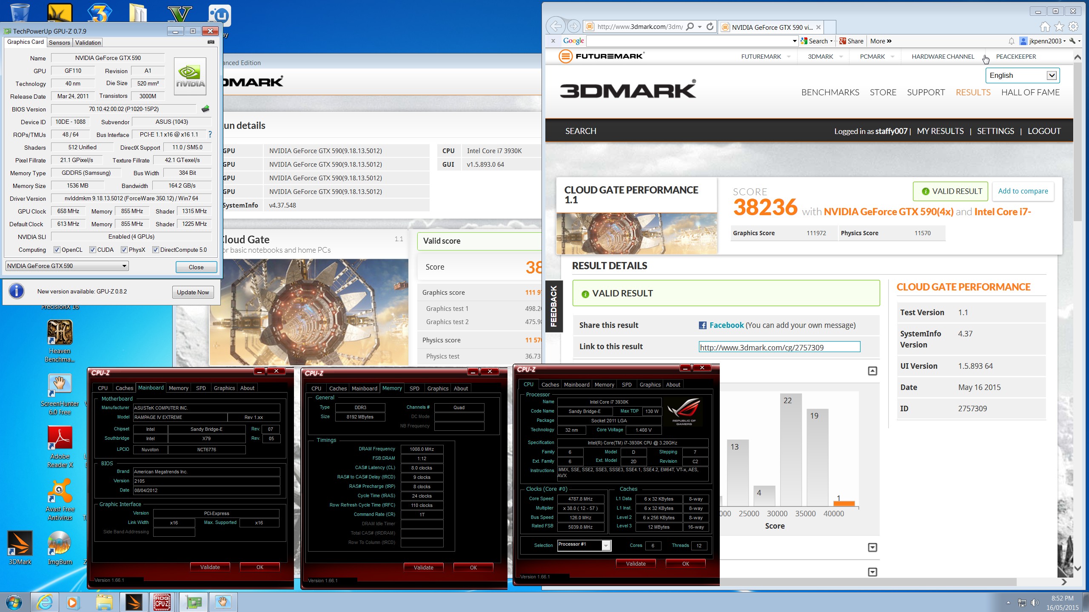1089x612 pixels.
Task: Toggle the CUDA checkbox
Action: pos(92,250)
